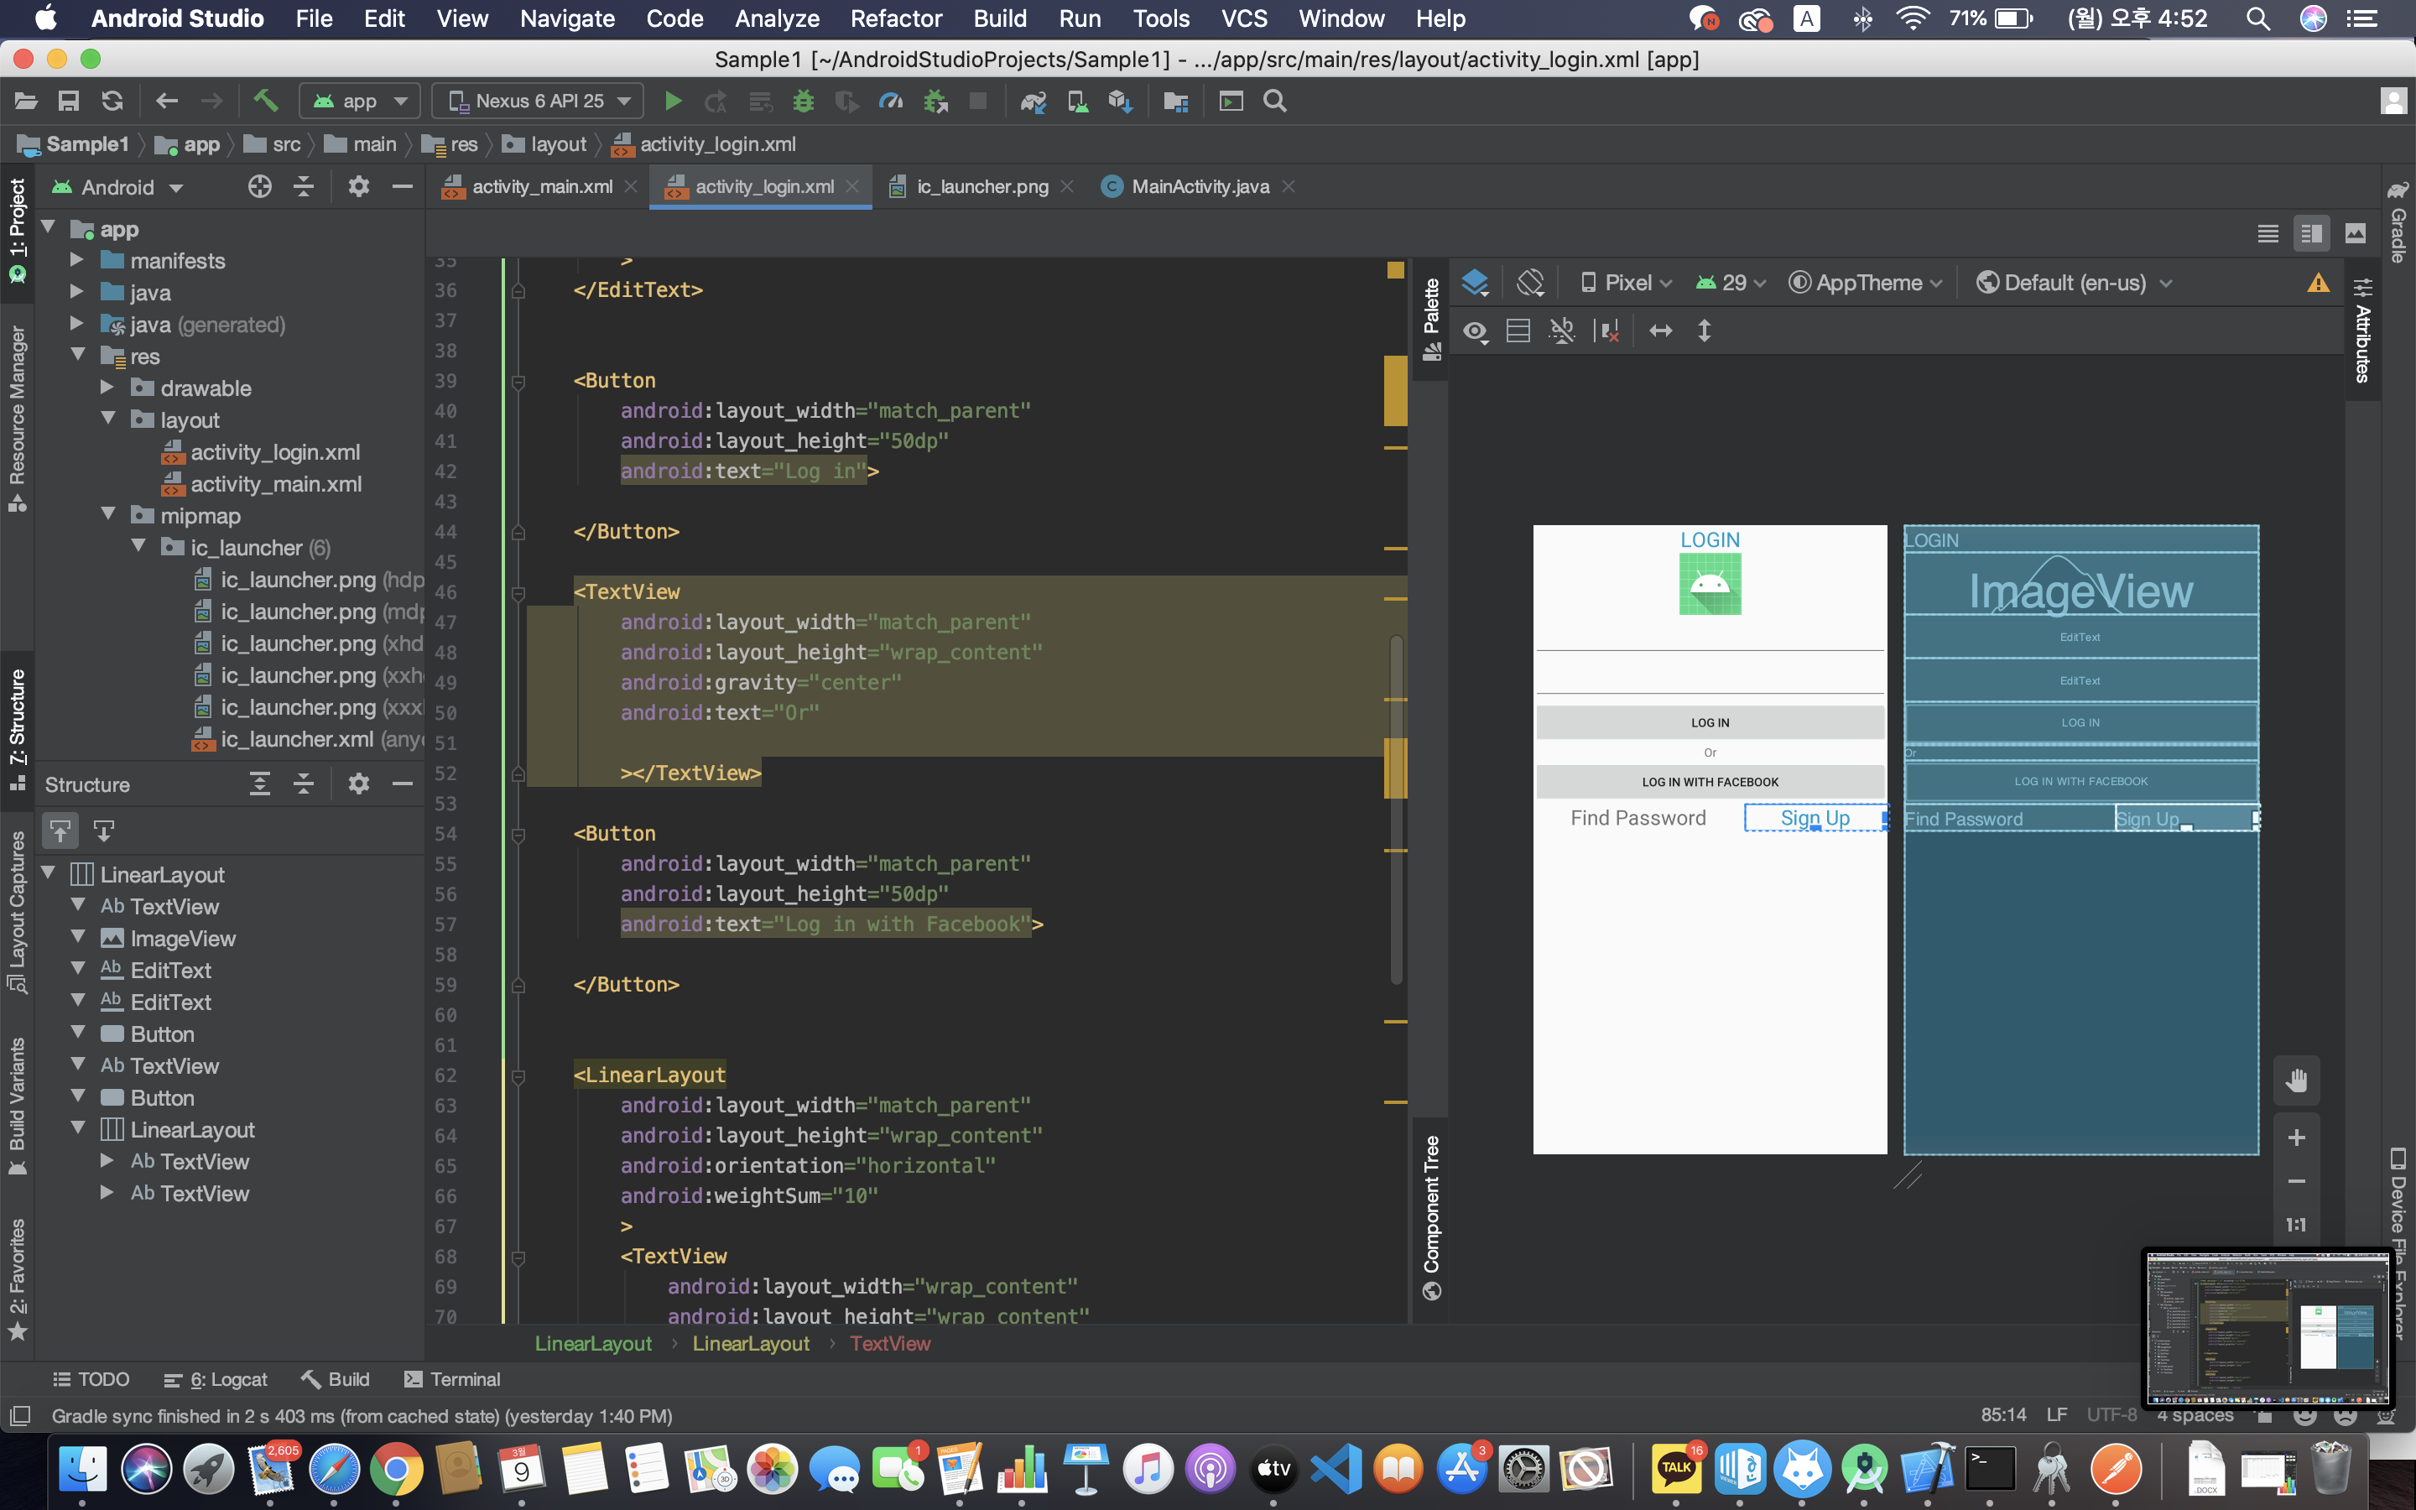Toggle the view options eye icon
This screenshot has width=2416, height=1510.
(x=1475, y=331)
